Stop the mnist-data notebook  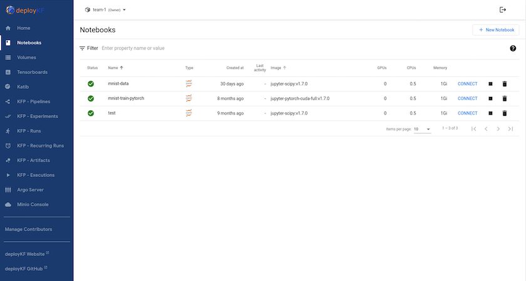(x=491, y=83)
